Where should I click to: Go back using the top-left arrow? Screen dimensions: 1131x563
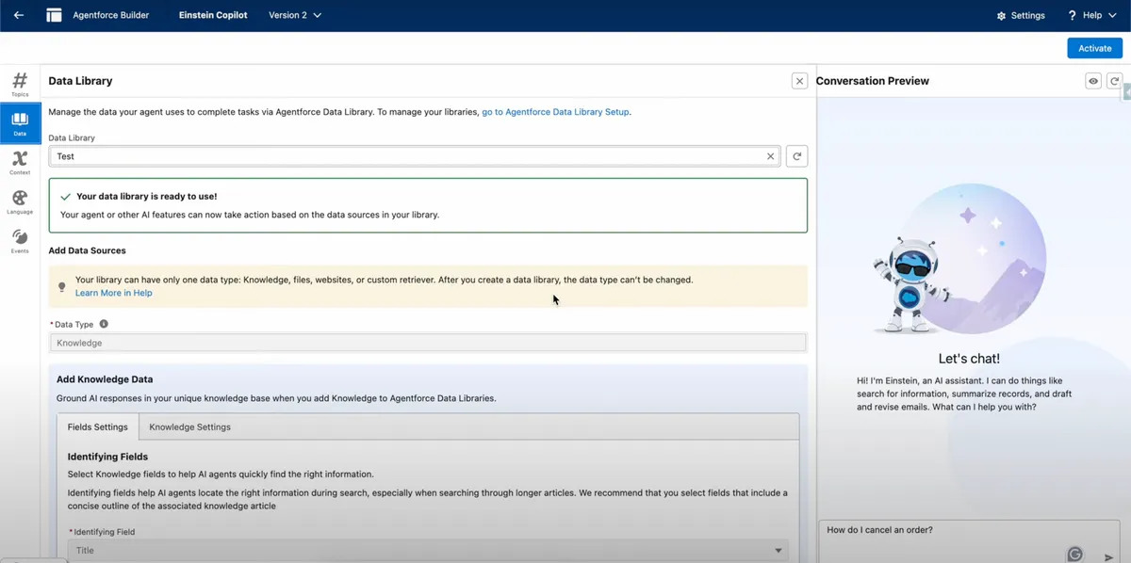point(19,15)
